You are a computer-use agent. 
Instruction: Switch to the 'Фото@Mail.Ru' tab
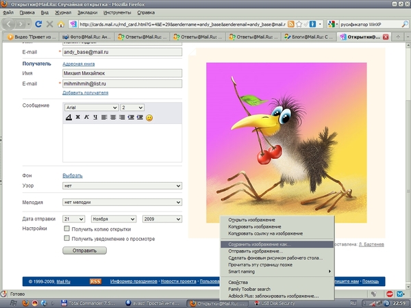coord(87,37)
